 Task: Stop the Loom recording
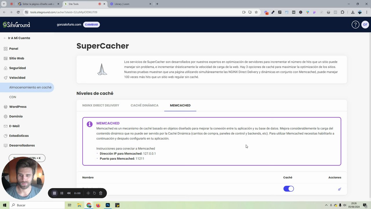pos(54,193)
